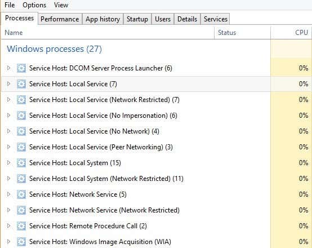Open the Options menu
The image size is (312, 248).
[x=34, y=5]
